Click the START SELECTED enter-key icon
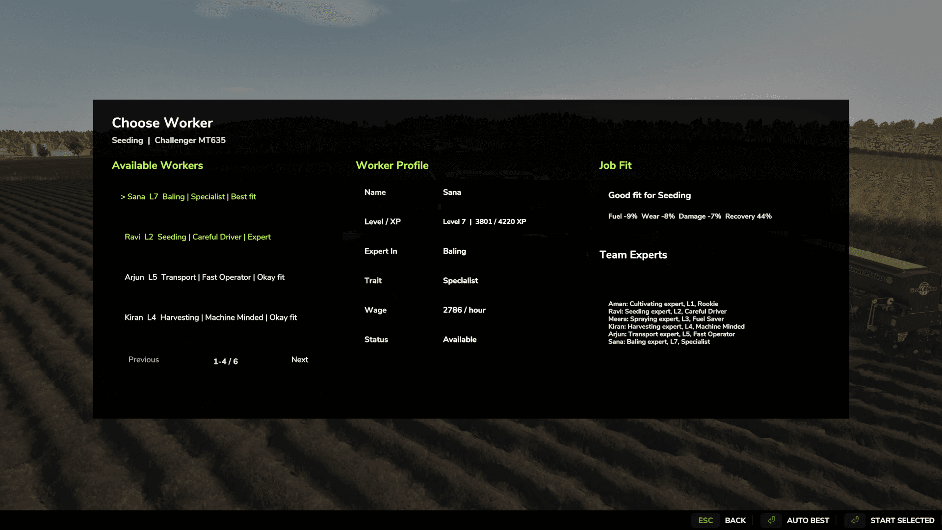This screenshot has height=530, width=942. pyautogui.click(x=855, y=520)
